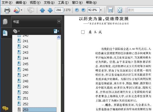The image size is (153, 112).
Task: Select bookmark 252
Action: tap(25, 104)
